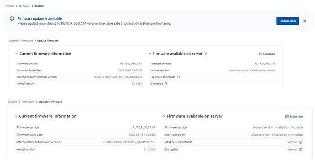
Task: Click View all link for lower FW & SDK downloads
Action: point(292,142)
